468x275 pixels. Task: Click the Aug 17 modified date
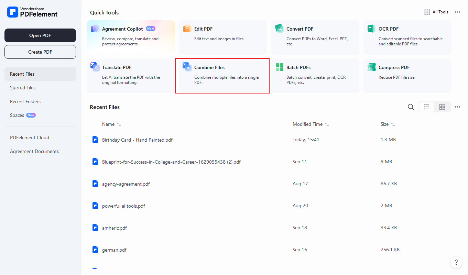[x=300, y=184]
